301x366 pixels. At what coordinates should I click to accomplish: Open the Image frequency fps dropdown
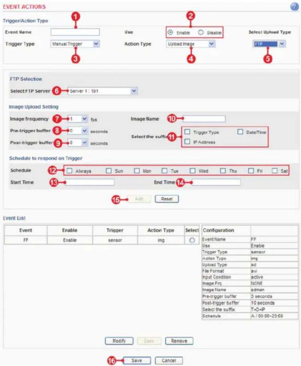coord(78,119)
